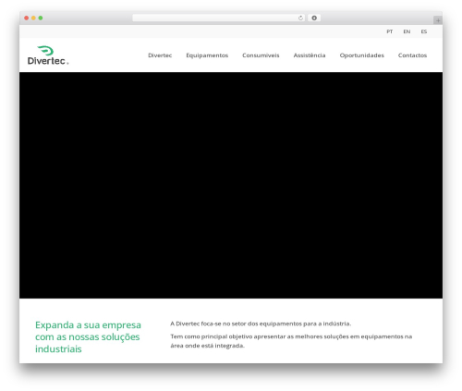
Task: Click the black hero banner area
Action: coord(231,185)
